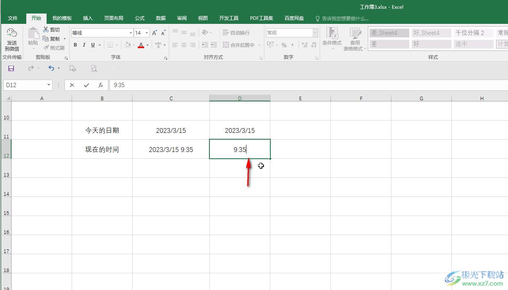Click the Undo arrow in quick access toolbar

[x=51, y=68]
